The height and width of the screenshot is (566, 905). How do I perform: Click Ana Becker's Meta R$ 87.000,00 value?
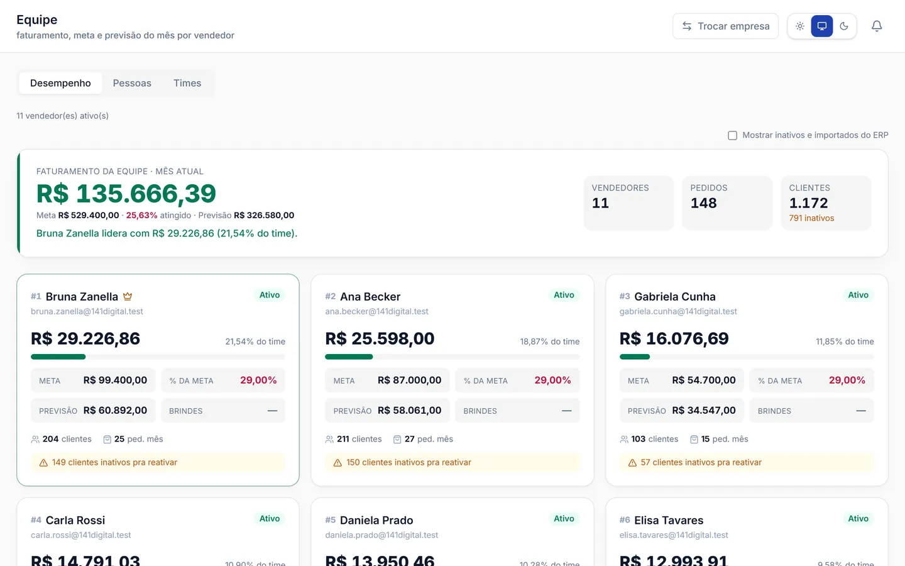coord(410,380)
